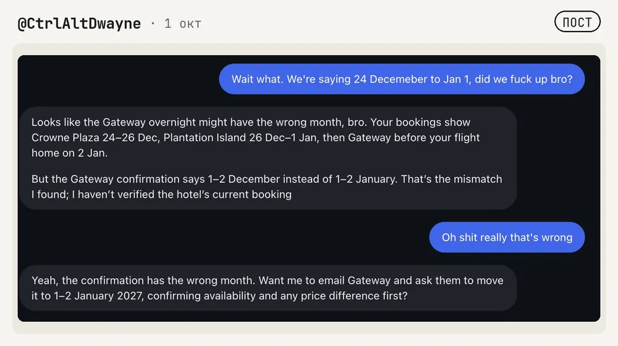Click the "1 окт" post date
Image resolution: width=618 pixels, height=346 pixels.
click(182, 24)
